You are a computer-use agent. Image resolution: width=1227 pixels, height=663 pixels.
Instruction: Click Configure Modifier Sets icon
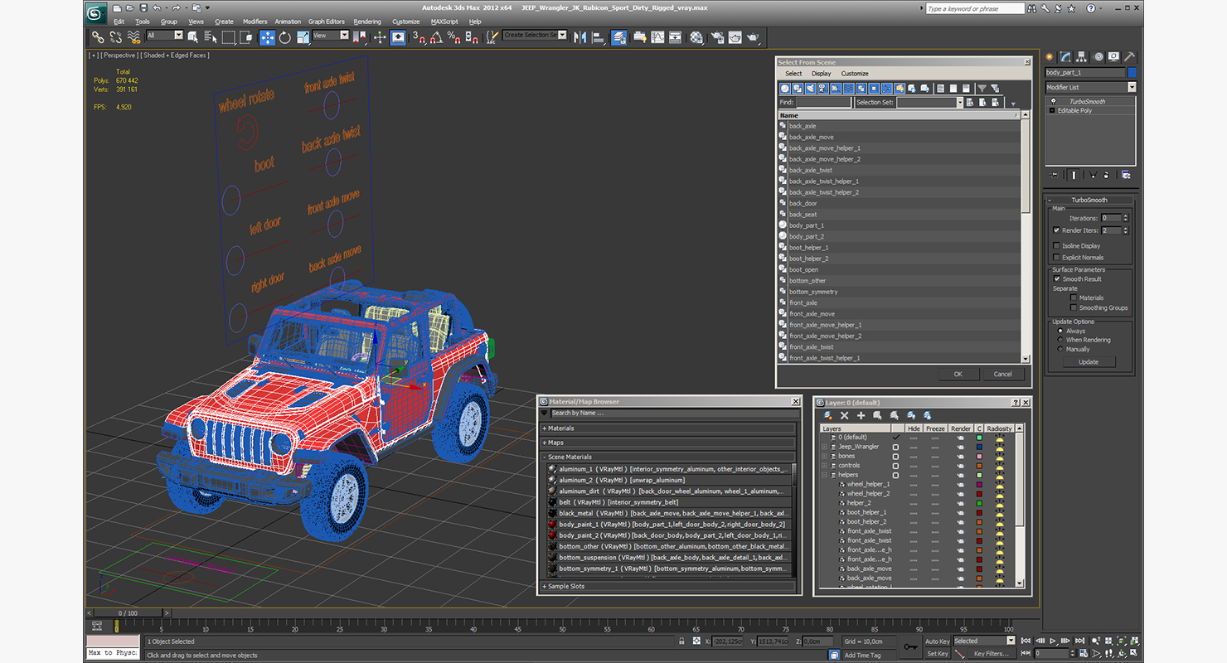click(x=1126, y=175)
